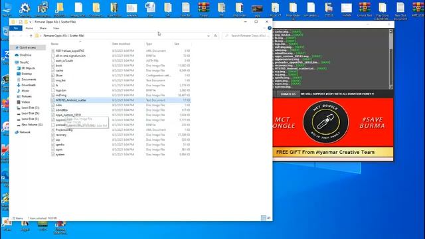Select Quick access in navigation pane
425x239 pixels.
click(x=27, y=47)
